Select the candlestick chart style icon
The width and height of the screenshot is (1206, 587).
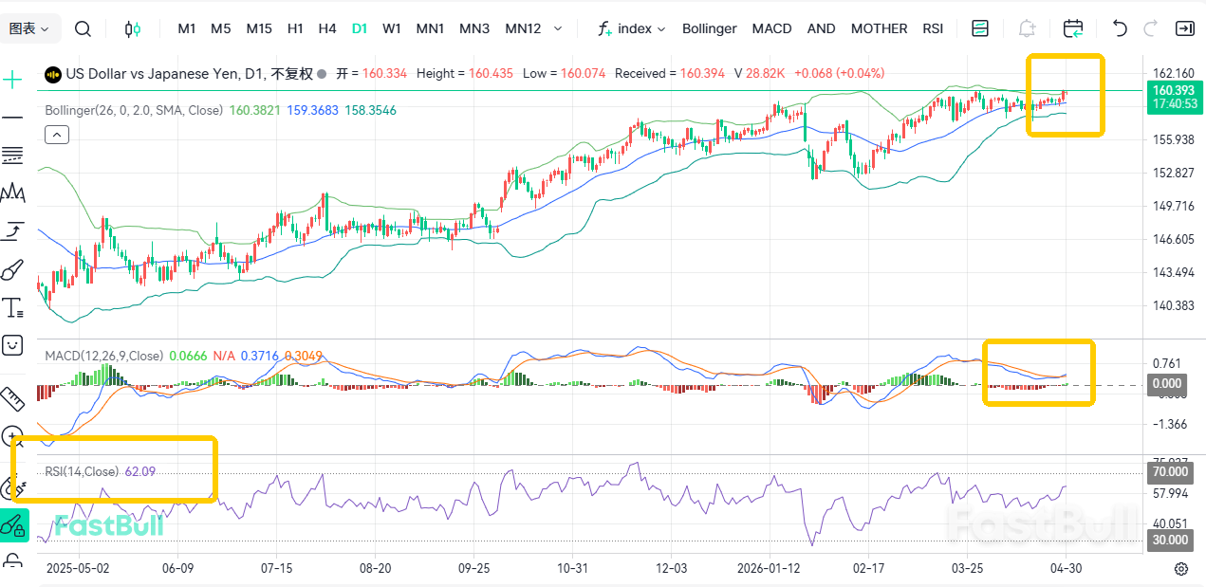(x=133, y=28)
